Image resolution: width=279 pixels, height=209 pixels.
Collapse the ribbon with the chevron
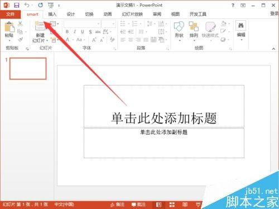pos(273,49)
